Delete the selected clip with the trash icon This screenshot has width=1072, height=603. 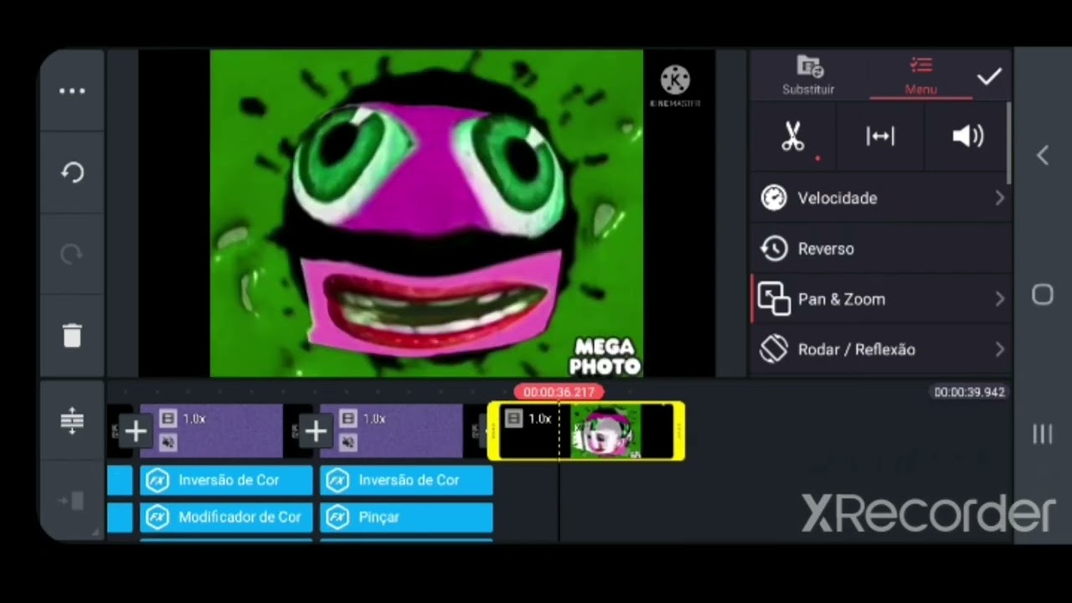(72, 335)
